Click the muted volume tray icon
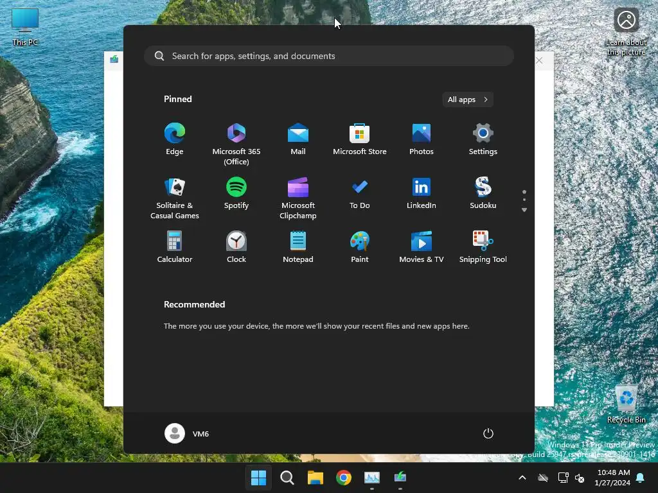This screenshot has height=493, width=658. [580, 478]
